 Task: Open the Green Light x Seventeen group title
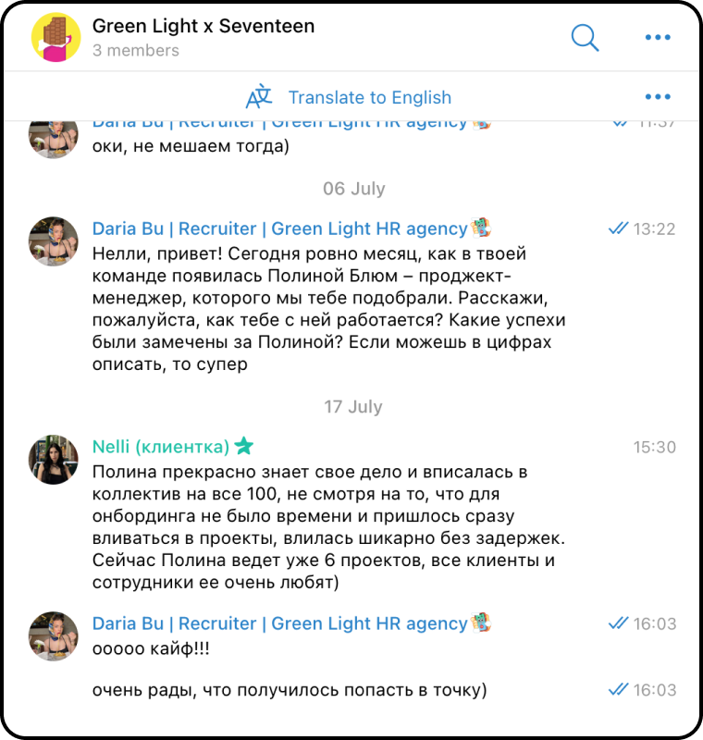point(203,27)
